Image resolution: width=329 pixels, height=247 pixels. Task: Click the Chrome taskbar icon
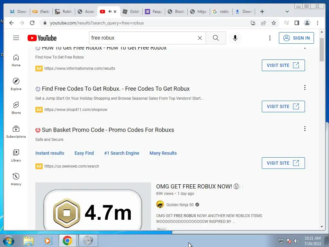click(x=67, y=241)
